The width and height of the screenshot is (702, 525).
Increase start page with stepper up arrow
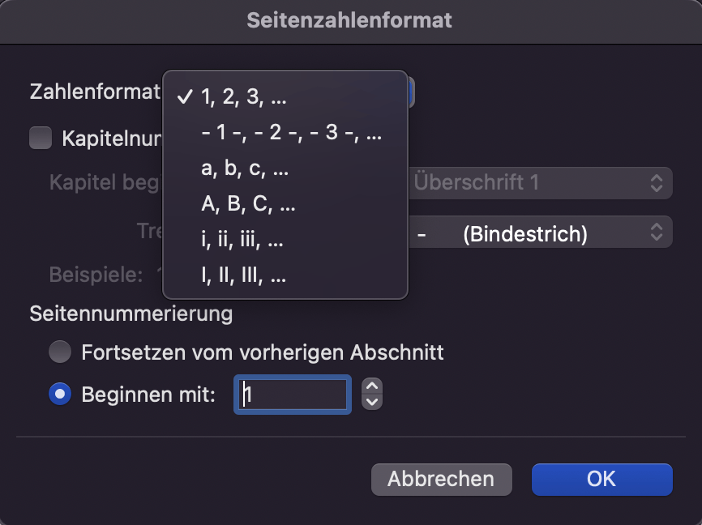coord(372,387)
